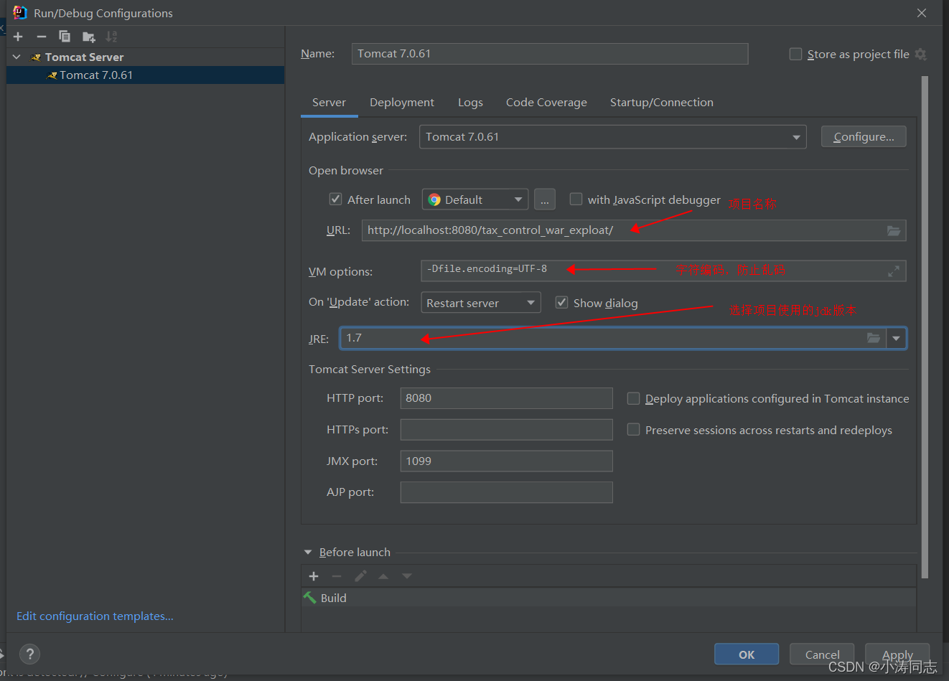Image resolution: width=949 pixels, height=681 pixels.
Task: Click the HTTP port field
Action: pyautogui.click(x=506, y=398)
